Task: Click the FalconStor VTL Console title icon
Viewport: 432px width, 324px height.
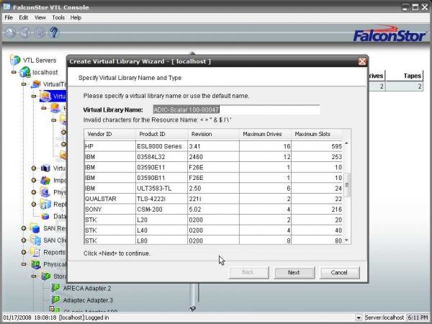Action: coord(6,6)
